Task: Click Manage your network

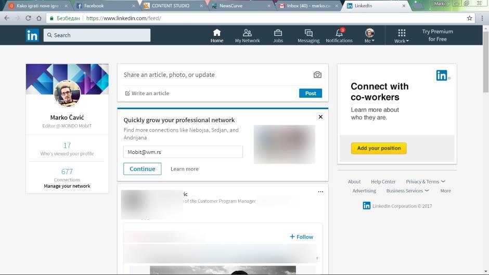Action: click(x=67, y=186)
